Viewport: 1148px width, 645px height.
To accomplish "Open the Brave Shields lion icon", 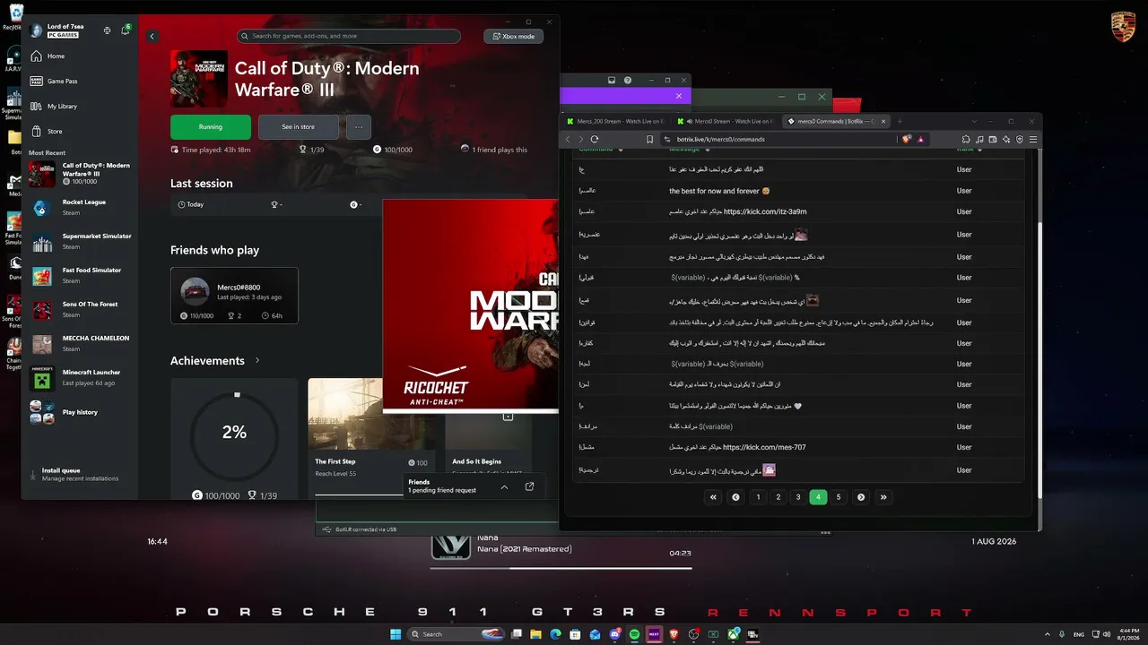I will pos(907,139).
